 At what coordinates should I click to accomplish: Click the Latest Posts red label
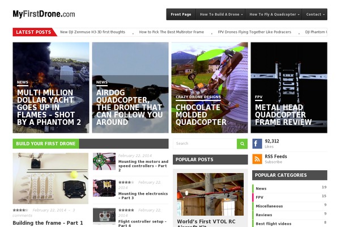(33, 32)
